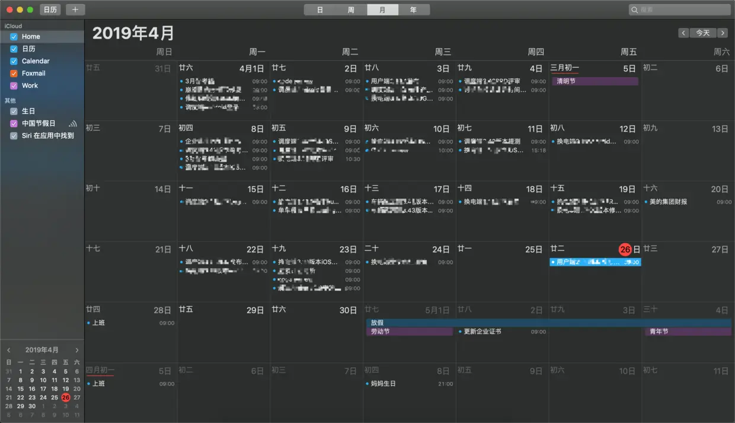Hide the Work calendar
Screen dimensions: 735x423
pos(13,85)
